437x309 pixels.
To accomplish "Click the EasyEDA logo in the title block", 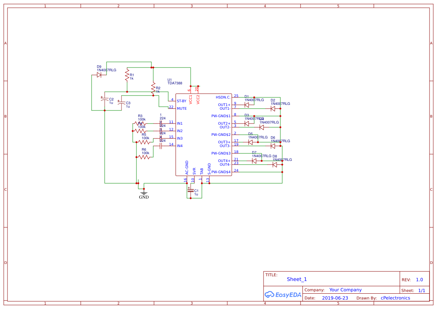I will 283,295.
